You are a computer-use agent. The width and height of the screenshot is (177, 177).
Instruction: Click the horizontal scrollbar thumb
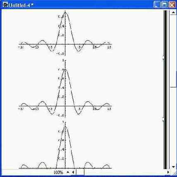80,172
